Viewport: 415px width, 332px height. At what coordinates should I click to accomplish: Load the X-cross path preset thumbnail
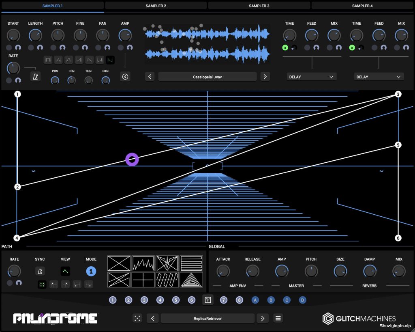(x=119, y=263)
